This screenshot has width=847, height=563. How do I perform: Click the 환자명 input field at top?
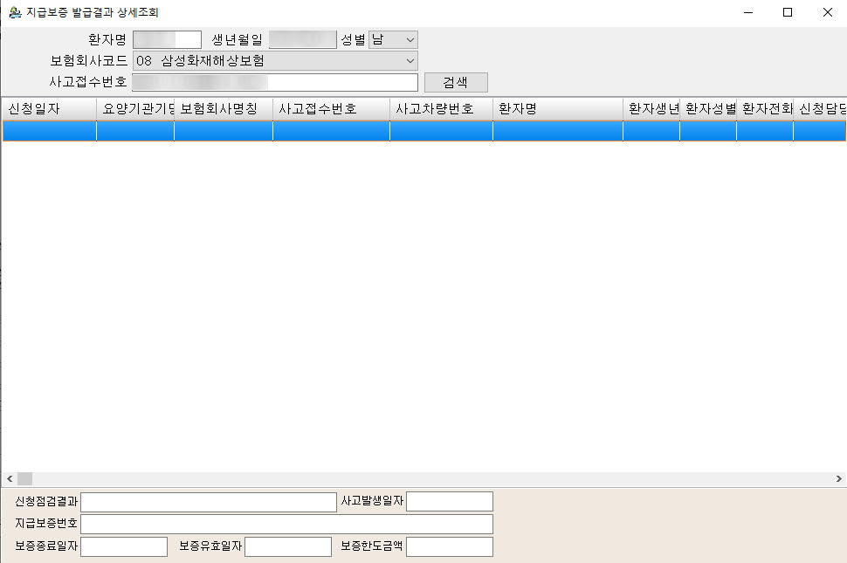coord(167,39)
